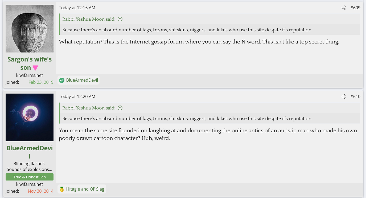Click the True & Honest Fan banner
366x198 pixels.
click(x=30, y=177)
